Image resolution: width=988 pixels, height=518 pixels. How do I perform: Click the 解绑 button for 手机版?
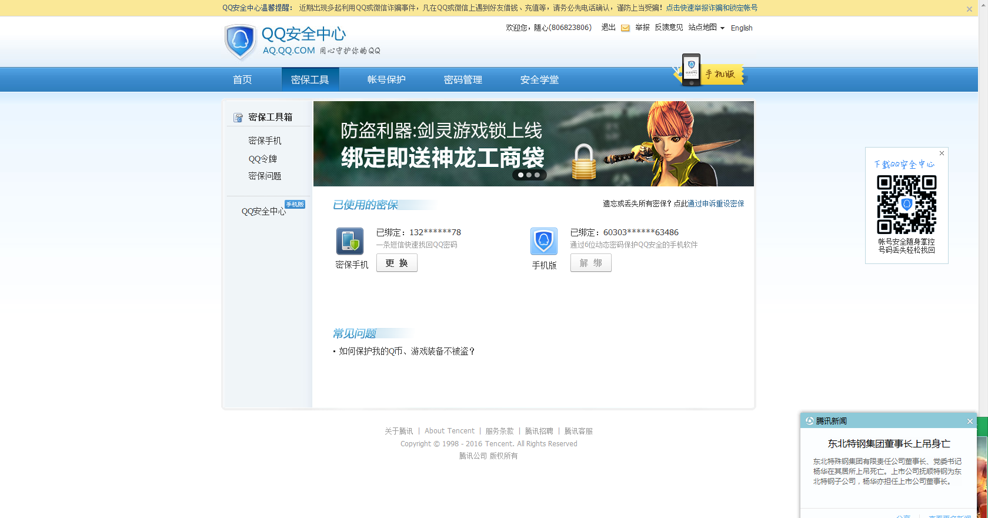pyautogui.click(x=591, y=263)
